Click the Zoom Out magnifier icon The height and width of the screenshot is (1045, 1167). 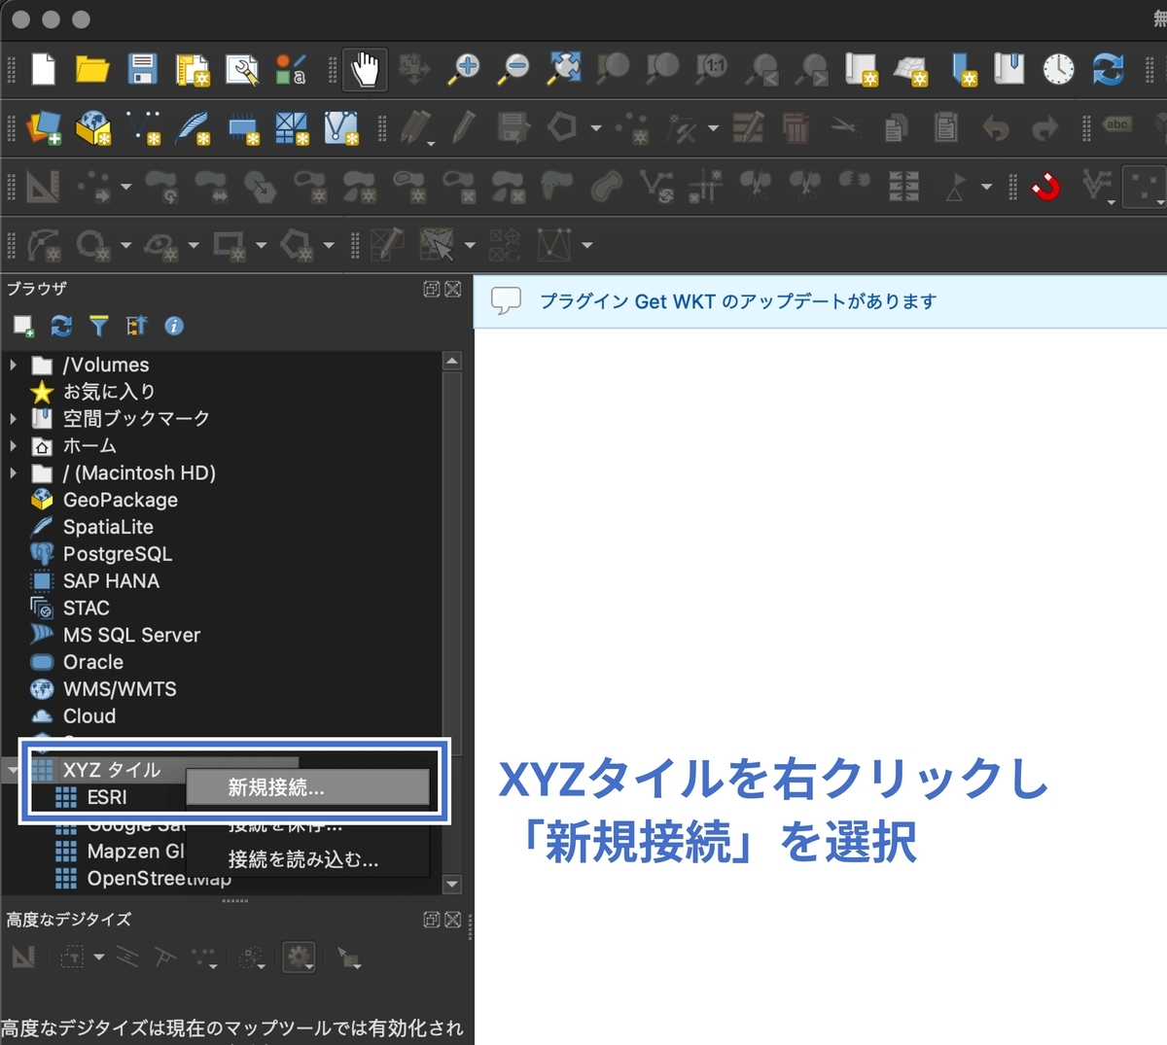(x=513, y=70)
